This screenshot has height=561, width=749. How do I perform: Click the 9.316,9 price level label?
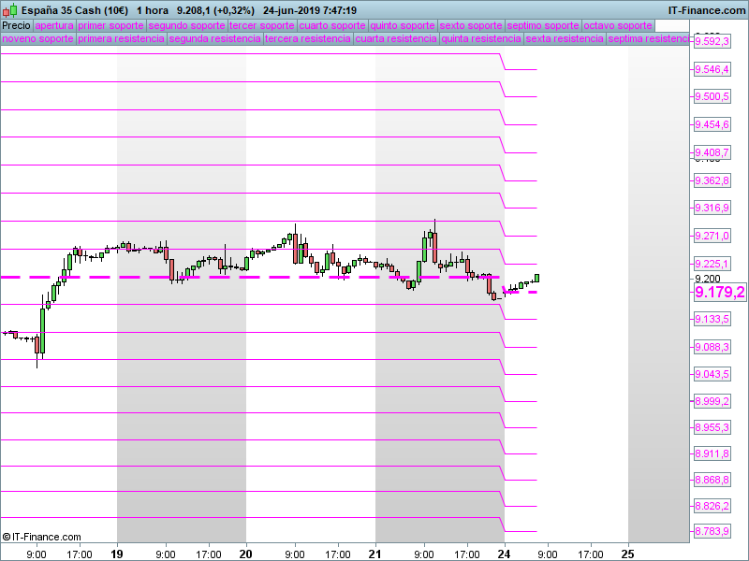(x=712, y=208)
